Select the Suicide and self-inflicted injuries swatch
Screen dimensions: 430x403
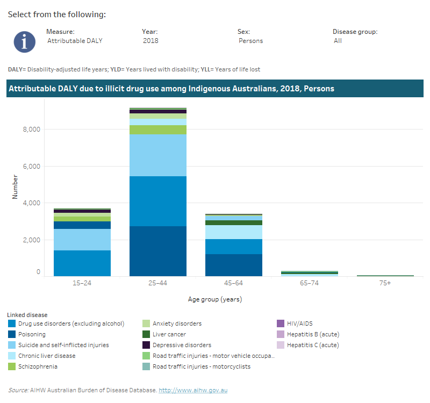pos(11,345)
